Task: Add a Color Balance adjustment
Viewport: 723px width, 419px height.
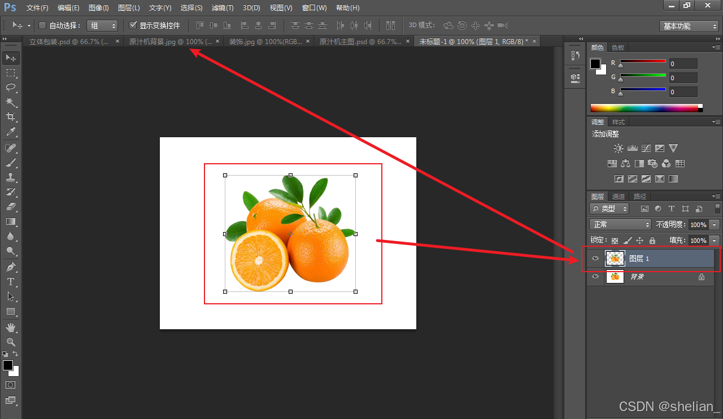Action: point(625,163)
